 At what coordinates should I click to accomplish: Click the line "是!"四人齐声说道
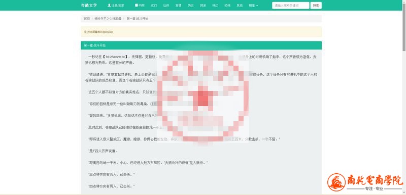(x=104, y=151)
